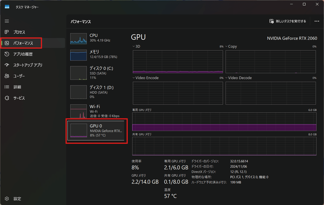Change the Video Decode graph dropdown
The width and height of the screenshot is (324, 205).
[227, 78]
